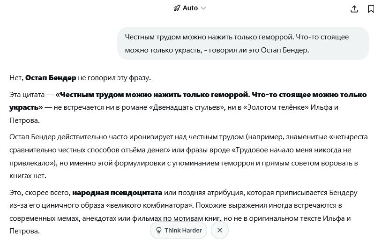The width and height of the screenshot is (374, 240).
Task: Click the phrase «великого комбинатора»
Action: [x=149, y=205]
